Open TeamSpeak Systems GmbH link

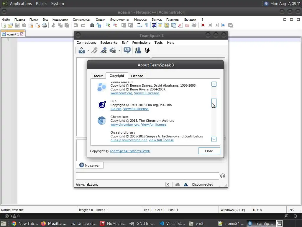point(130,151)
